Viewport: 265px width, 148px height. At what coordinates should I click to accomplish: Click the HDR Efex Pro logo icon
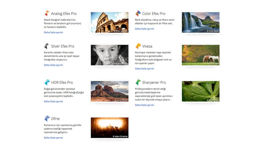pyautogui.click(x=47, y=82)
